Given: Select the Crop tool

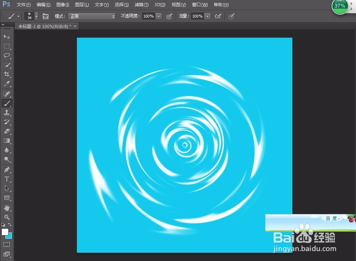Looking at the screenshot, I should click(7, 74).
